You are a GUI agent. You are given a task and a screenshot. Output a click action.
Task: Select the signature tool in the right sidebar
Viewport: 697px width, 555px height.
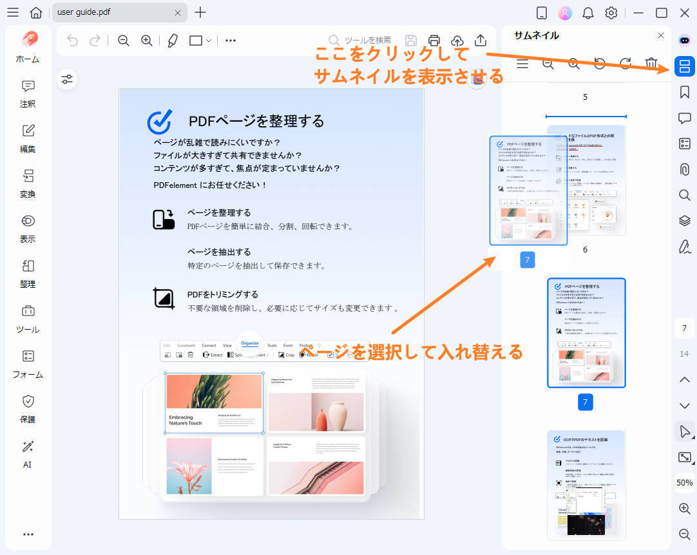point(684,247)
